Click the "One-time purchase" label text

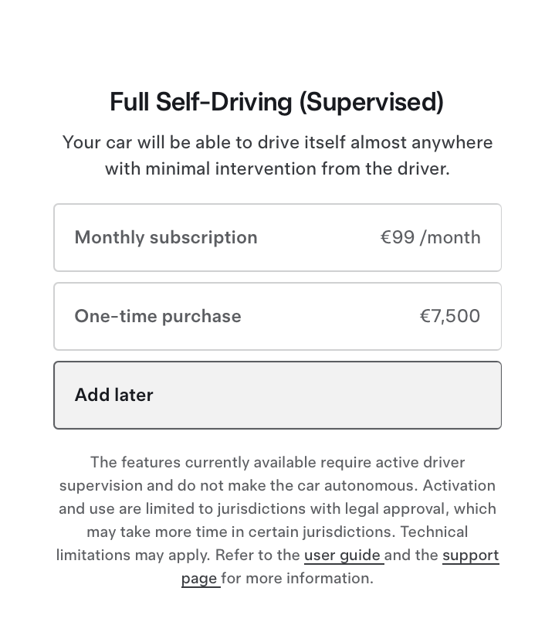pos(157,317)
